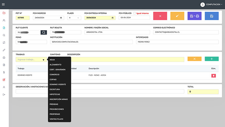
Task: Select the red edit-square icon in the sidebar
Action: click(4, 80)
